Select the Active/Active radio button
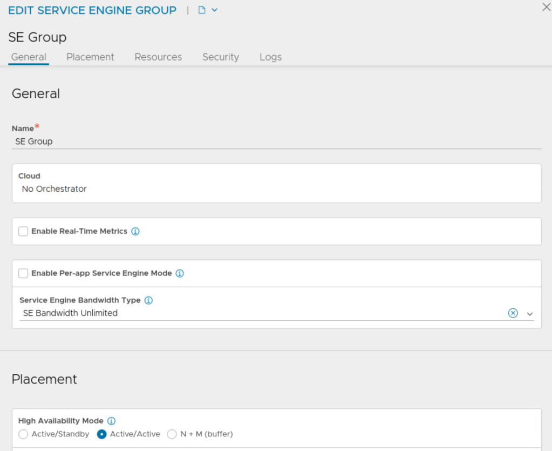Image resolution: width=552 pixels, height=451 pixels. click(x=101, y=434)
